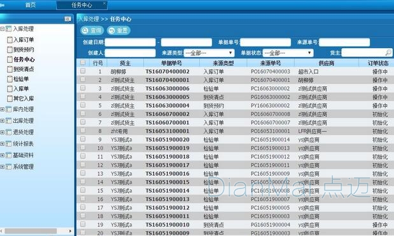The width and height of the screenshot is (394, 236).
Task: Click owner cell zht专用
Action: (119, 131)
